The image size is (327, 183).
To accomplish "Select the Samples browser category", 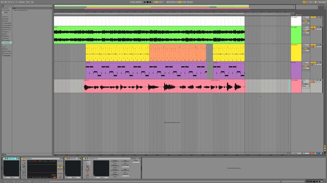I will pyautogui.click(x=6, y=36).
